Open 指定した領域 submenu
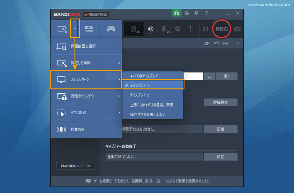Viewport: 294px width, 193px height. (x=87, y=63)
